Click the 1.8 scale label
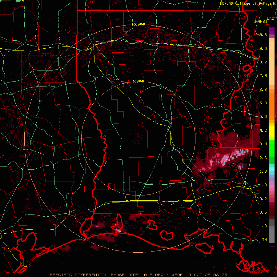The height and width of the screenshot is (277, 277). point(263,171)
